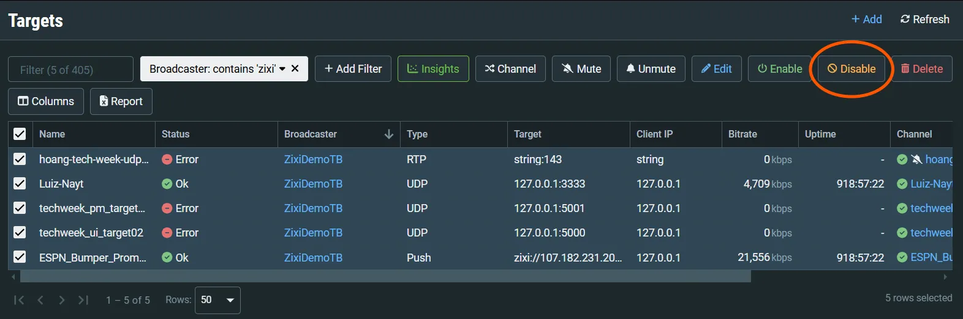This screenshot has width=963, height=319.
Task: Enable the selected targets
Action: click(x=779, y=69)
